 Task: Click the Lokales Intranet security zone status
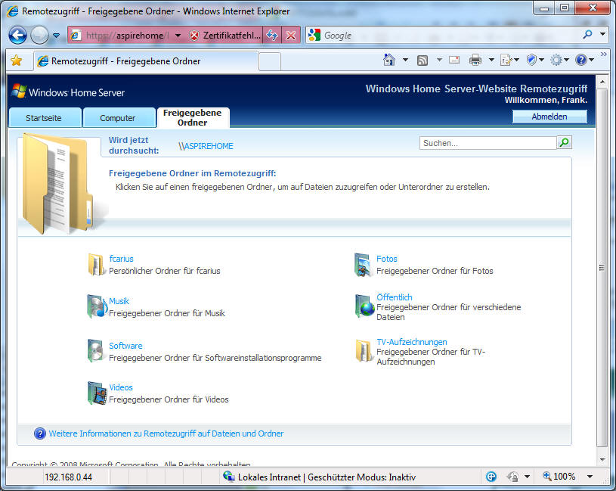pos(320,477)
